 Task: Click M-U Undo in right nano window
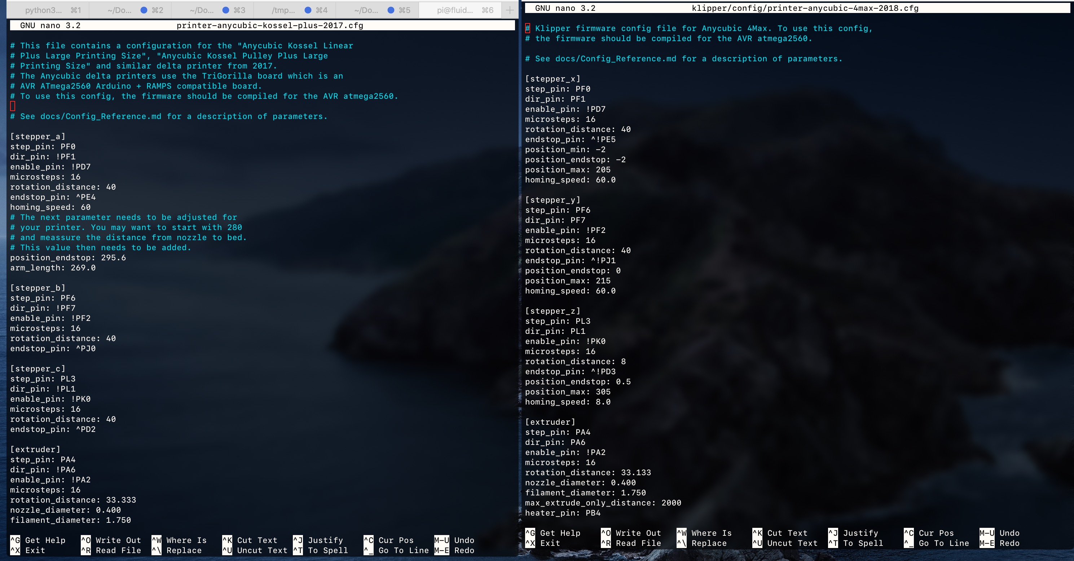click(999, 533)
